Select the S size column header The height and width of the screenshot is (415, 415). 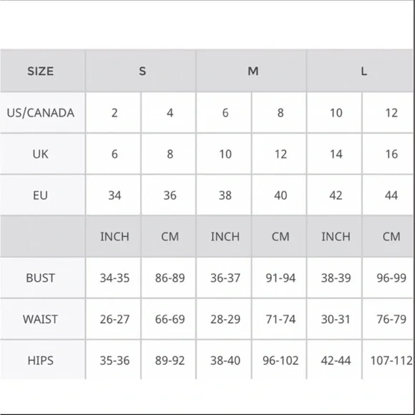141,71
